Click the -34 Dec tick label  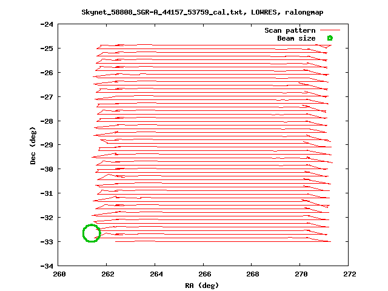coord(47,266)
